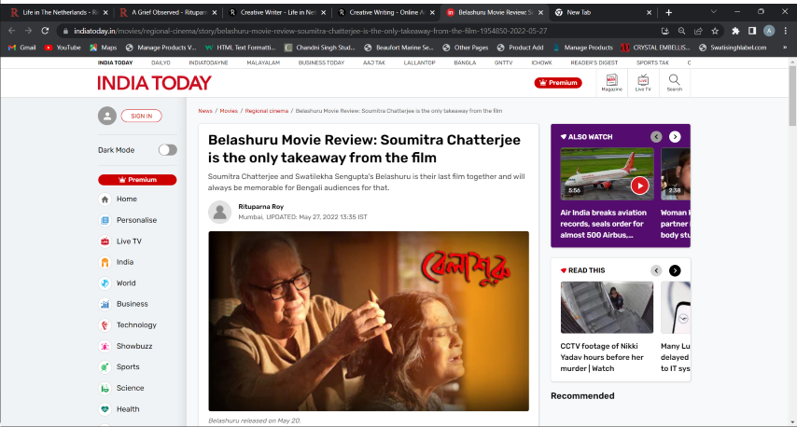
Task: Click the page vertical scrollbar
Action: pyautogui.click(x=792, y=95)
